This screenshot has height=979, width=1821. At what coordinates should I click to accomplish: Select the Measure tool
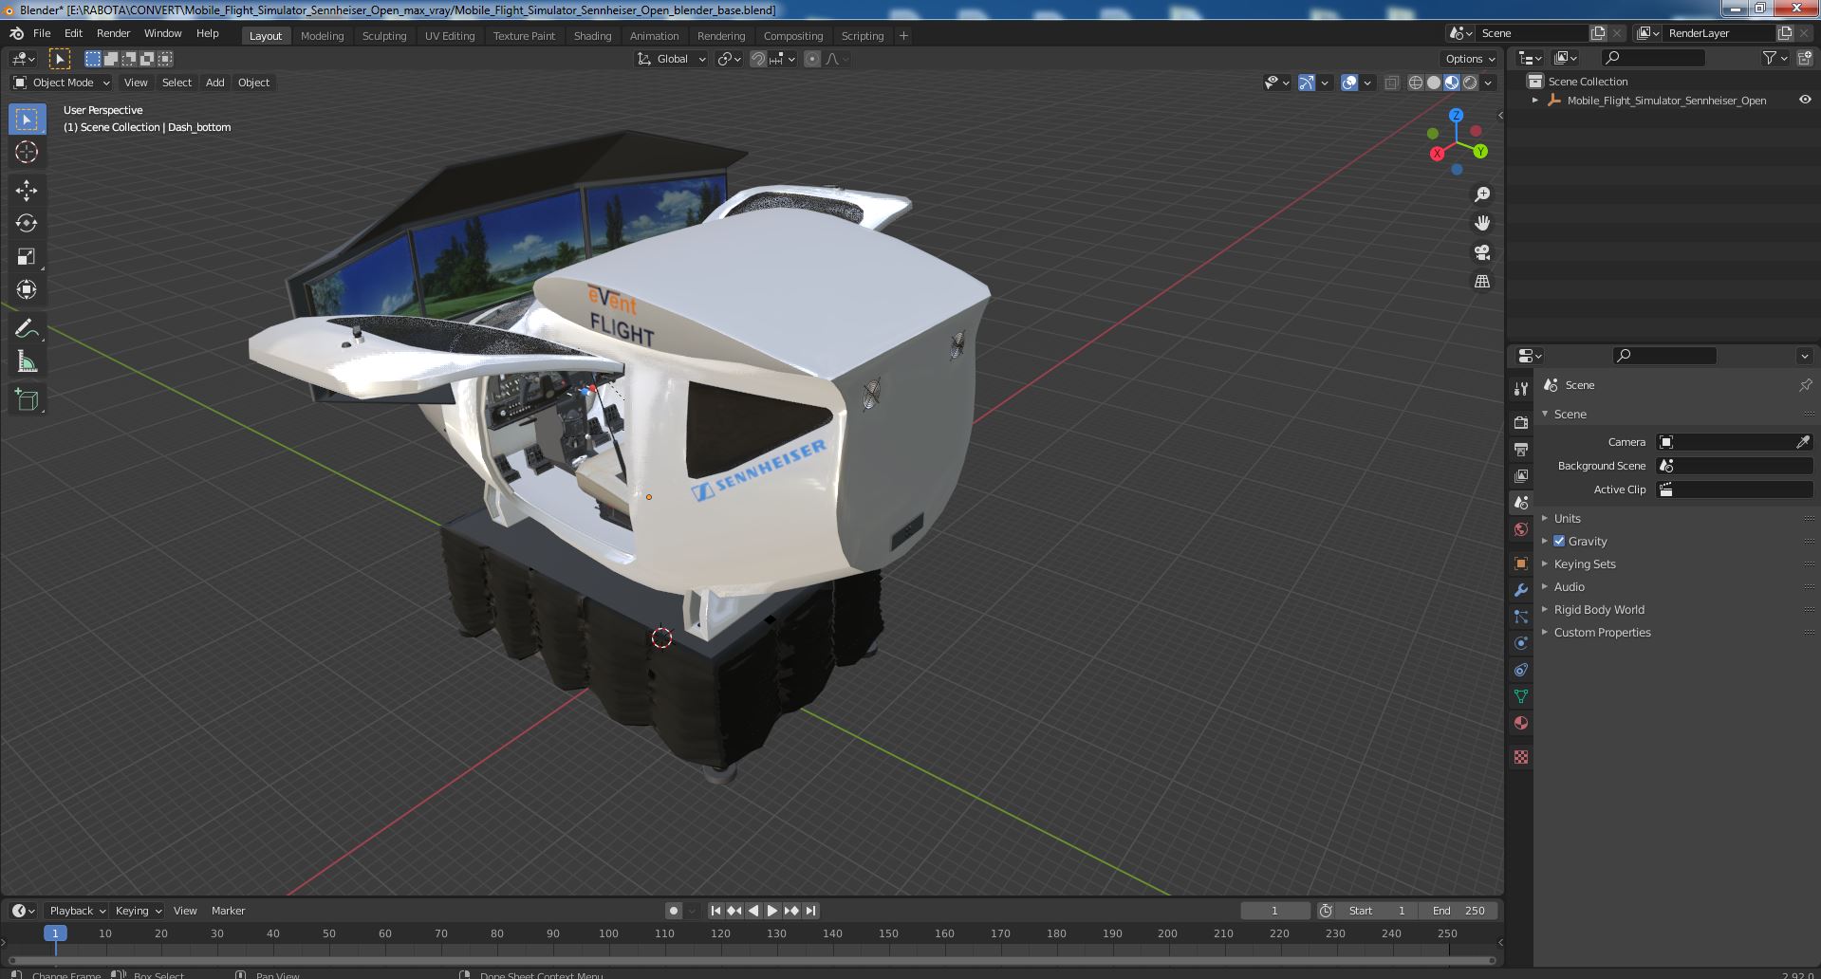(x=27, y=362)
